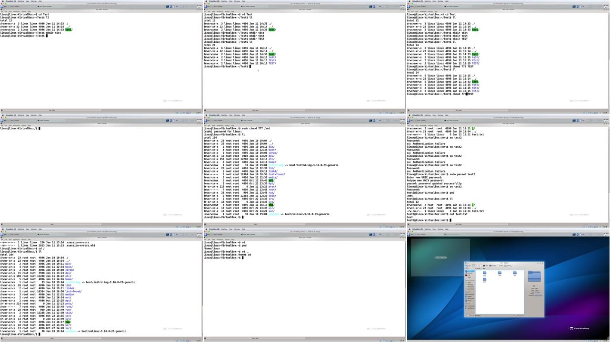The image size is (610, 342).
Task: Open the Konsole Settings menu in the sudo chmod 777 terminal
Action: pyautogui.click(x=227, y=125)
